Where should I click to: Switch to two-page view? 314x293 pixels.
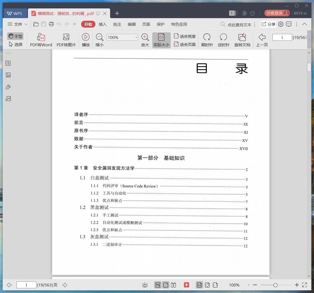pos(173,285)
